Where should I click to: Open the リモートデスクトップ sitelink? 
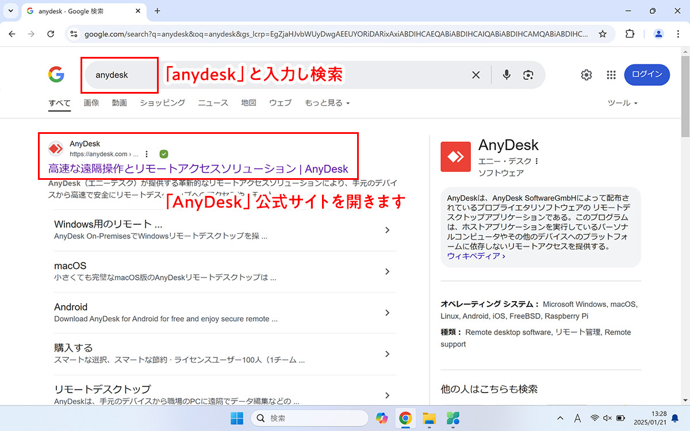[x=102, y=389]
